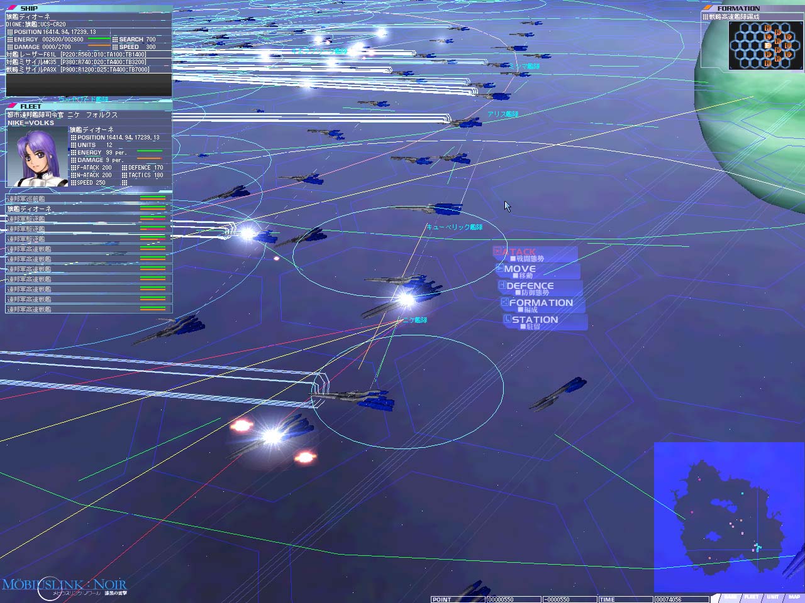
Task: Switch to the MAP tab
Action: point(794,597)
